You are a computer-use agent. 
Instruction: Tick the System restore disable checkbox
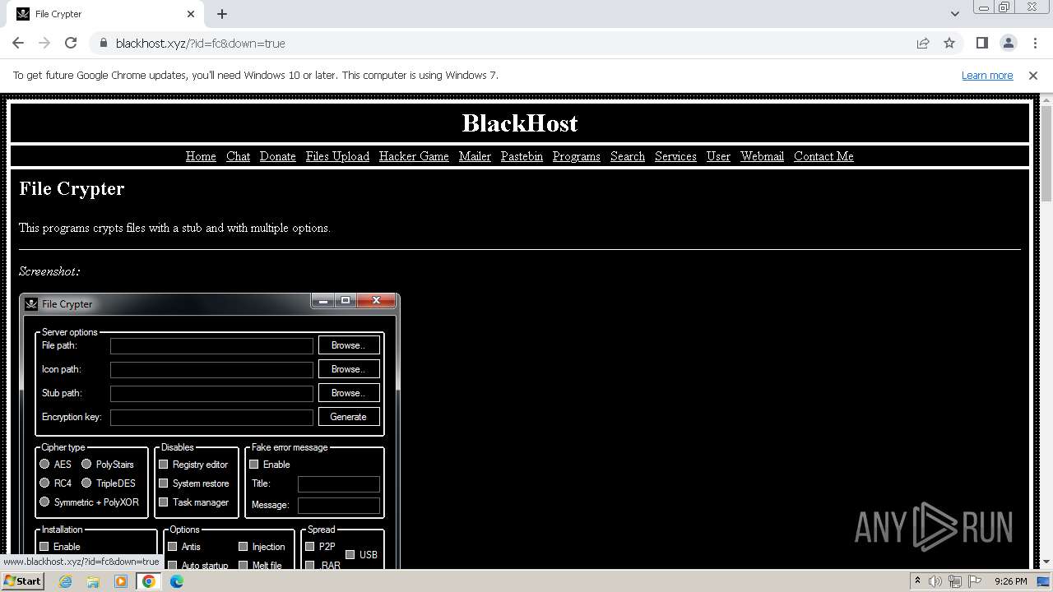point(164,483)
